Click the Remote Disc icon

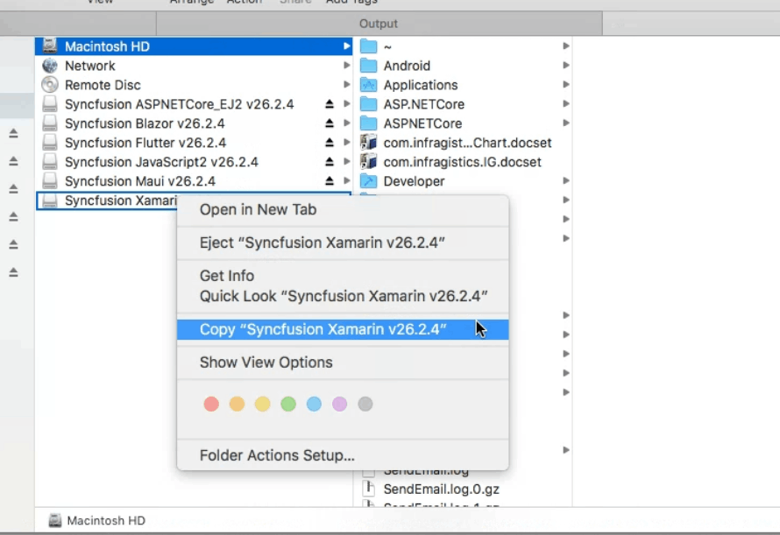(x=50, y=85)
